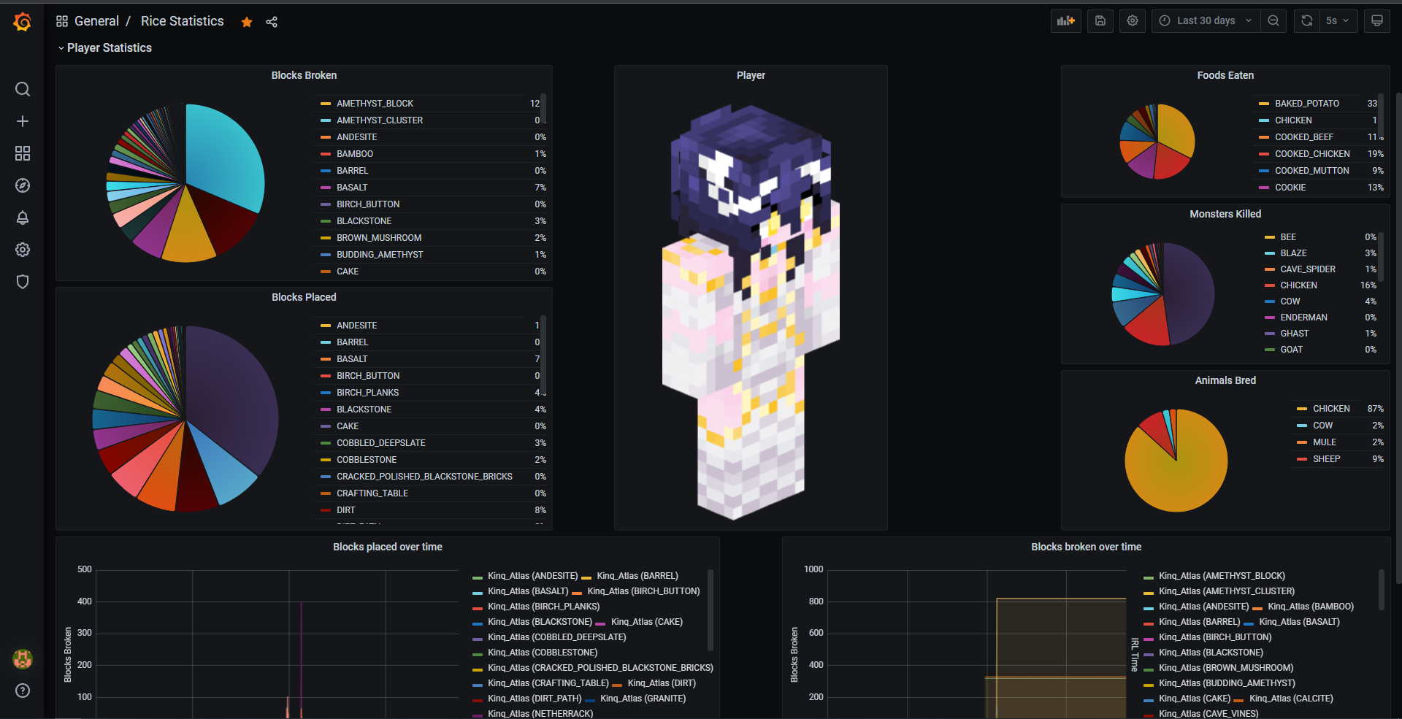Select King_Atlas (AMETHYST_BLOCK) in broken-over-time legend

pos(1222,576)
